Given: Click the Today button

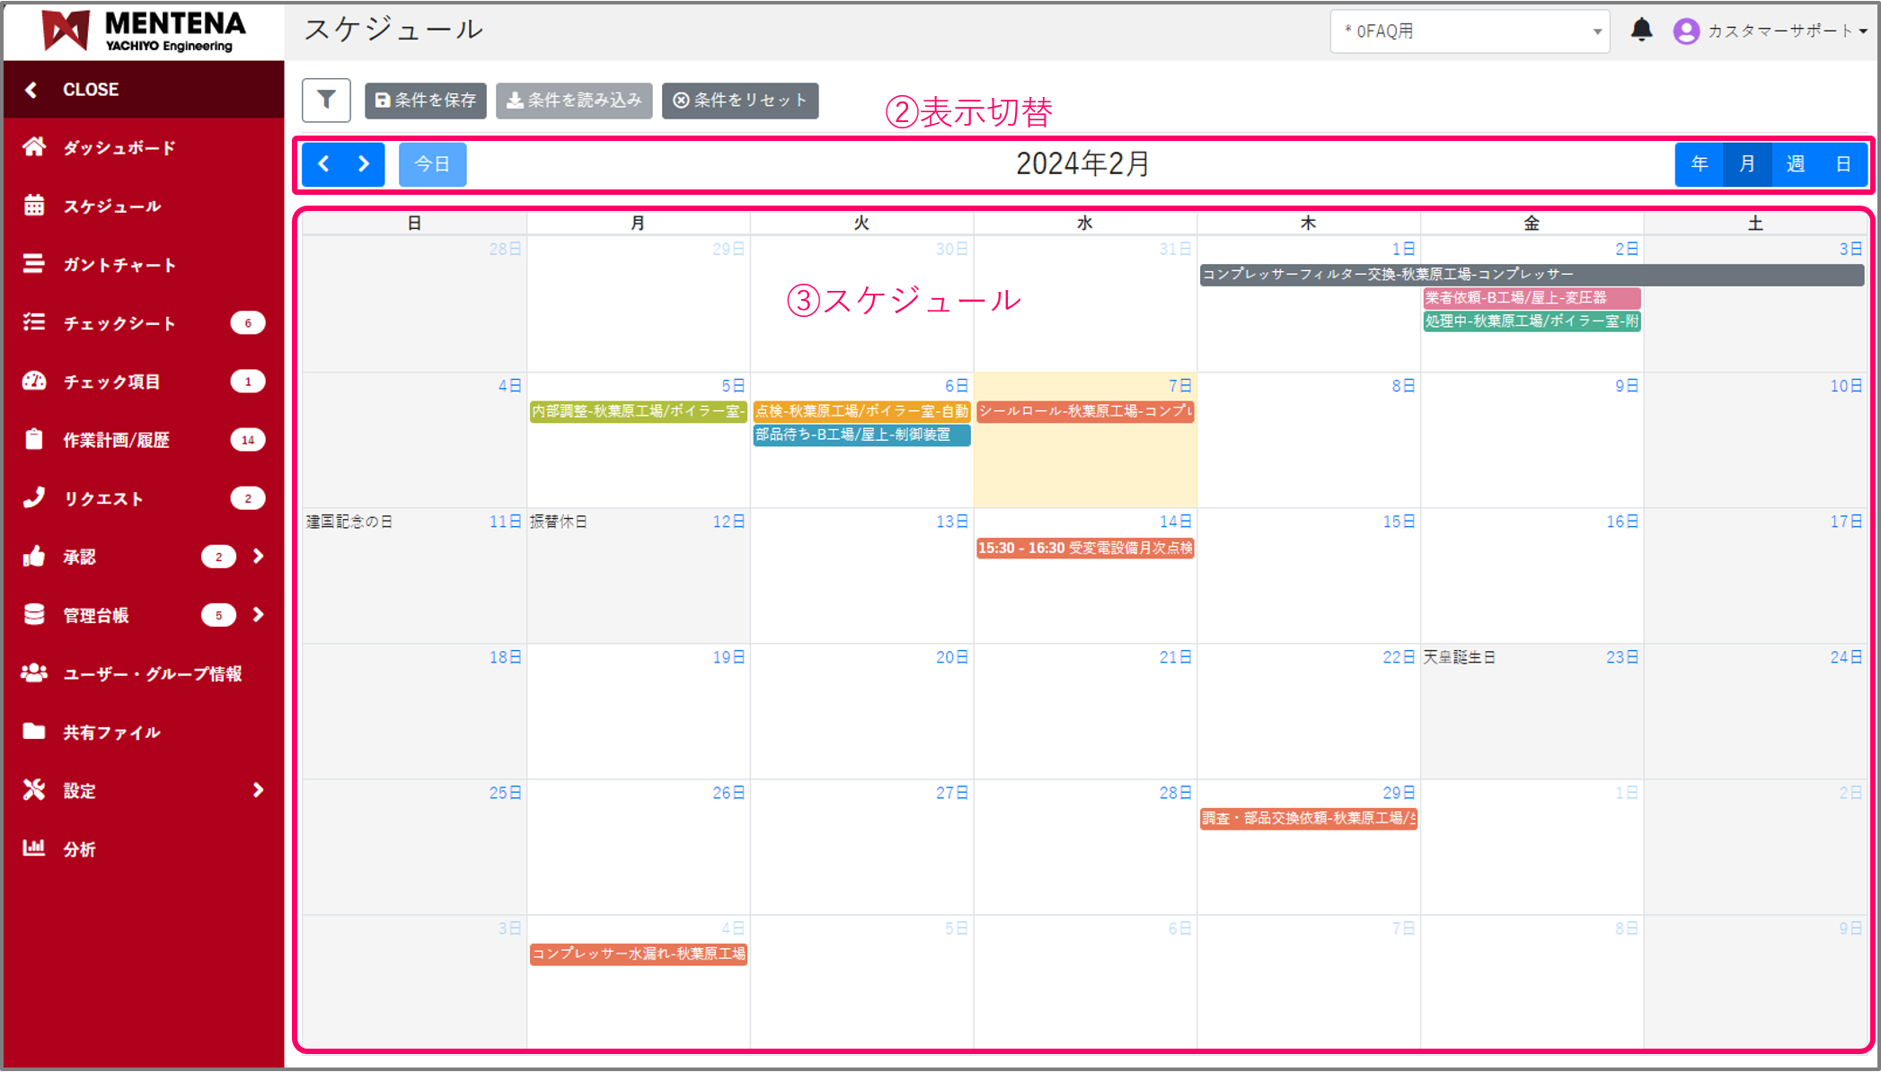Looking at the screenshot, I should tap(432, 164).
